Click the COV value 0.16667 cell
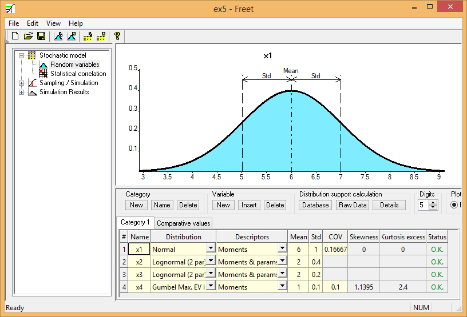 (x=335, y=249)
